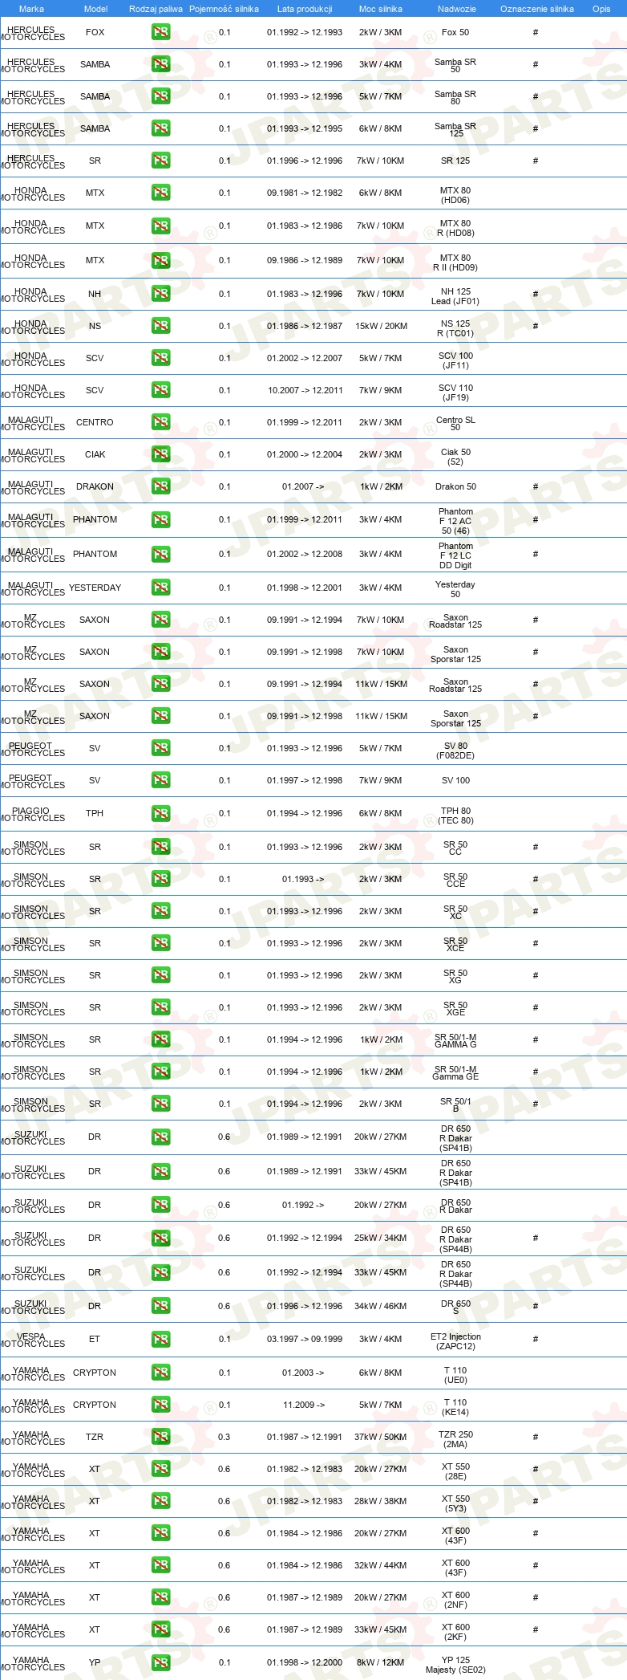
Task: Click the Oznaczenie silnika column header
Action: point(536,9)
